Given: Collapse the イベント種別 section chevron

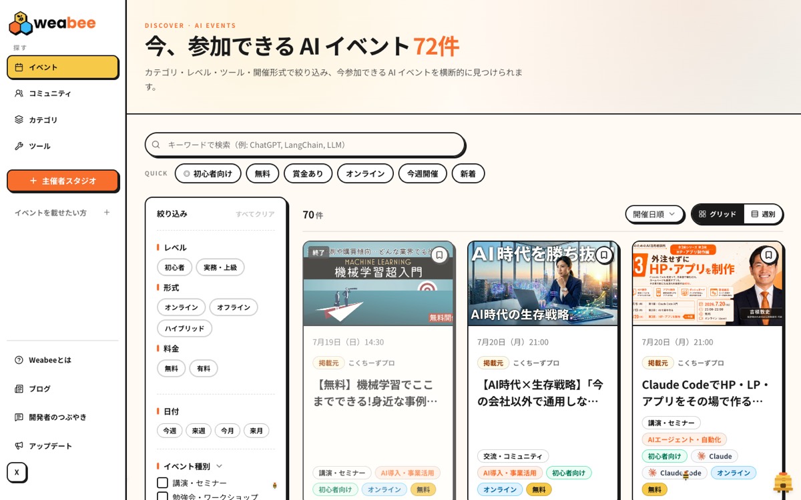Looking at the screenshot, I should pyautogui.click(x=219, y=466).
